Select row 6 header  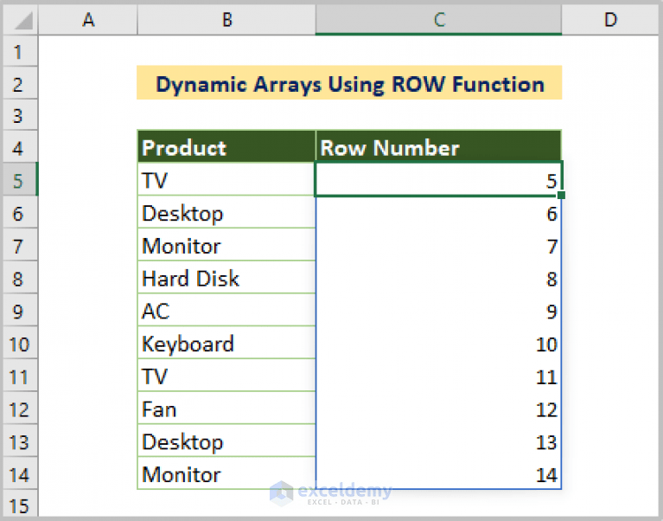[x=20, y=212]
